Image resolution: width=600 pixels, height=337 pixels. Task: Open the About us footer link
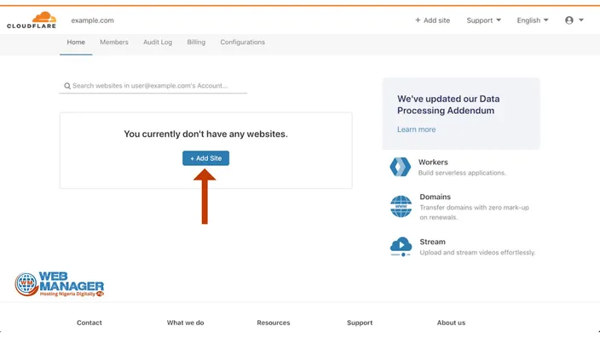tap(451, 323)
